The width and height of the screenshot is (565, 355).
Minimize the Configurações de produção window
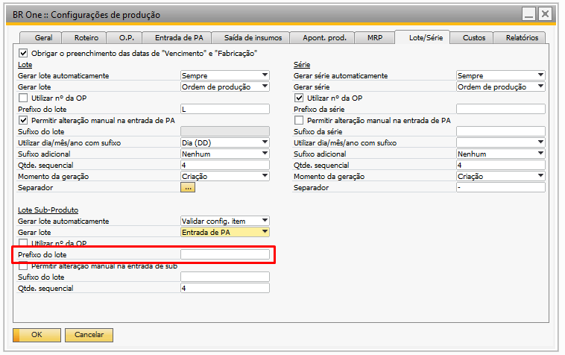(528, 14)
